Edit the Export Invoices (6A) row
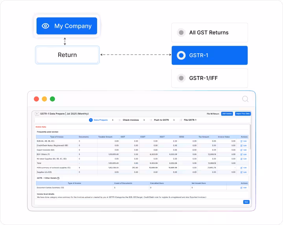283x225 pixels. pos(243,150)
